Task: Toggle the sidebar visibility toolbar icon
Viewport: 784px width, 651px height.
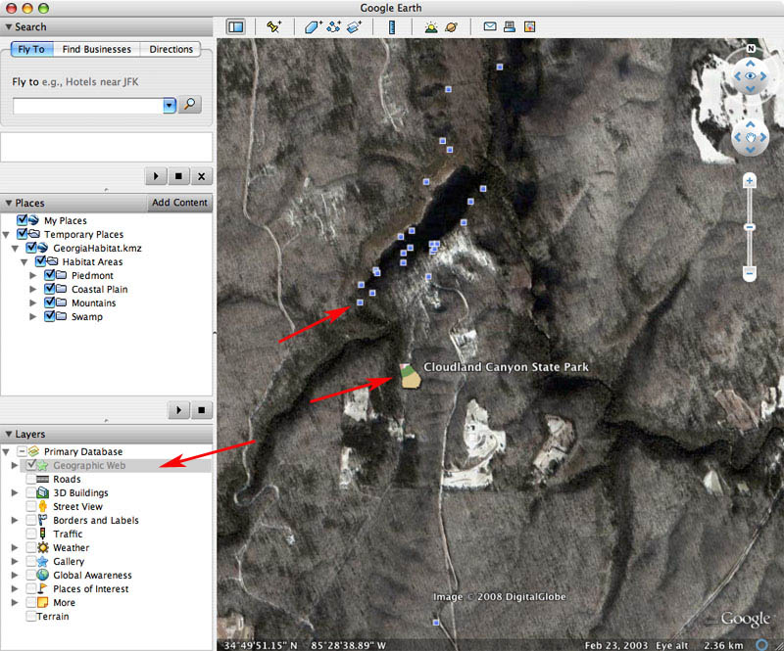Action: [235, 26]
